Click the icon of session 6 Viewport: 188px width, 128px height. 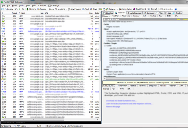3,29
